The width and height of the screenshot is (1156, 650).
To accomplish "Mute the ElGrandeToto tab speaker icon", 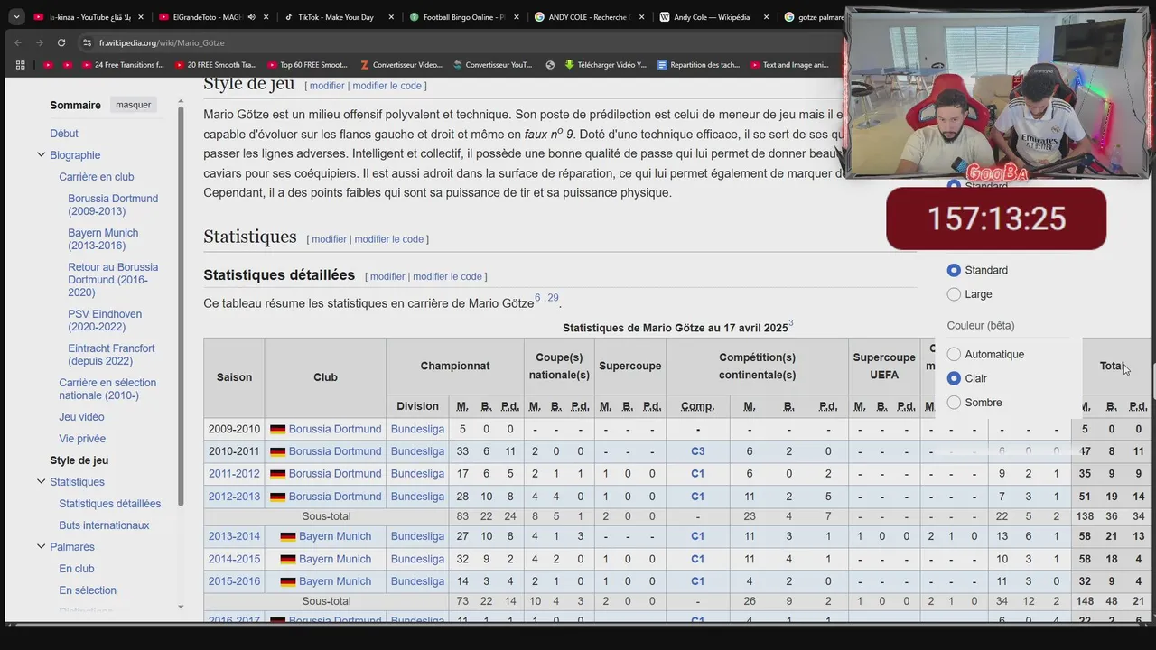I will point(251,16).
